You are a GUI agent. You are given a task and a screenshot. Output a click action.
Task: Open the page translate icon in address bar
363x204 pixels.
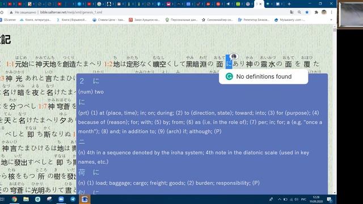coord(292,12)
